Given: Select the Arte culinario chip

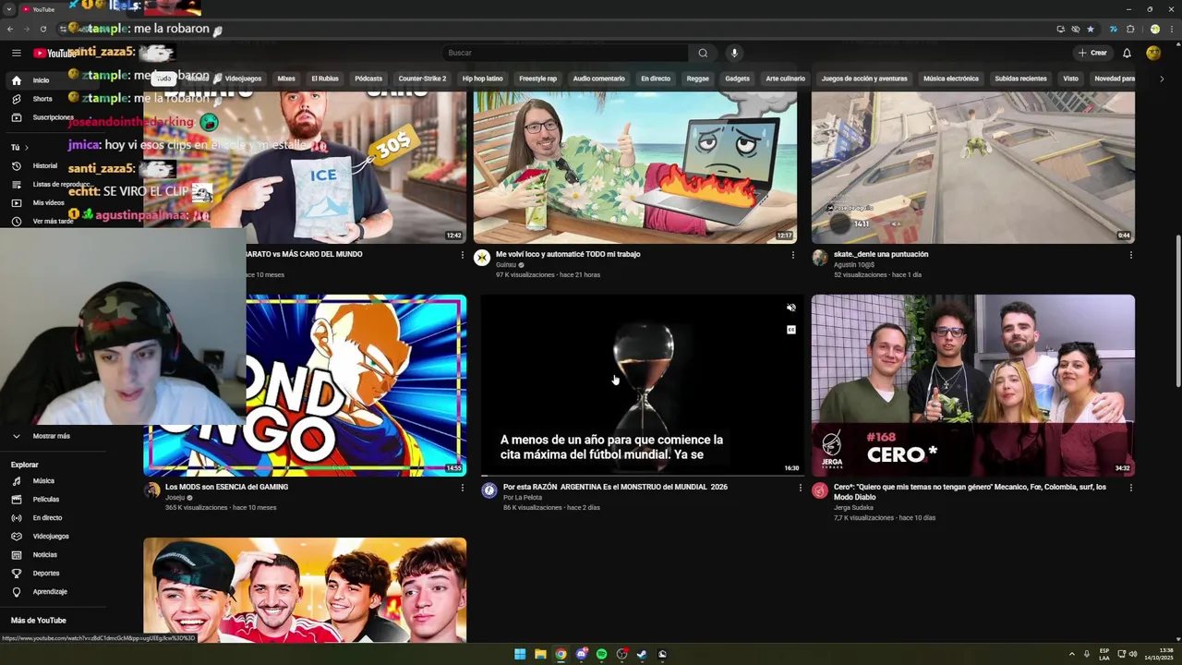Looking at the screenshot, I should pyautogui.click(x=785, y=79).
